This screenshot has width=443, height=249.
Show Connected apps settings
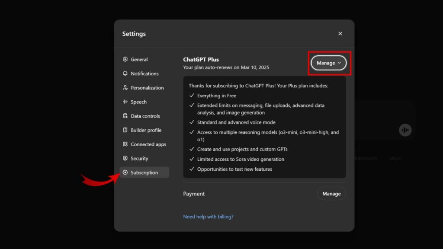(144, 144)
